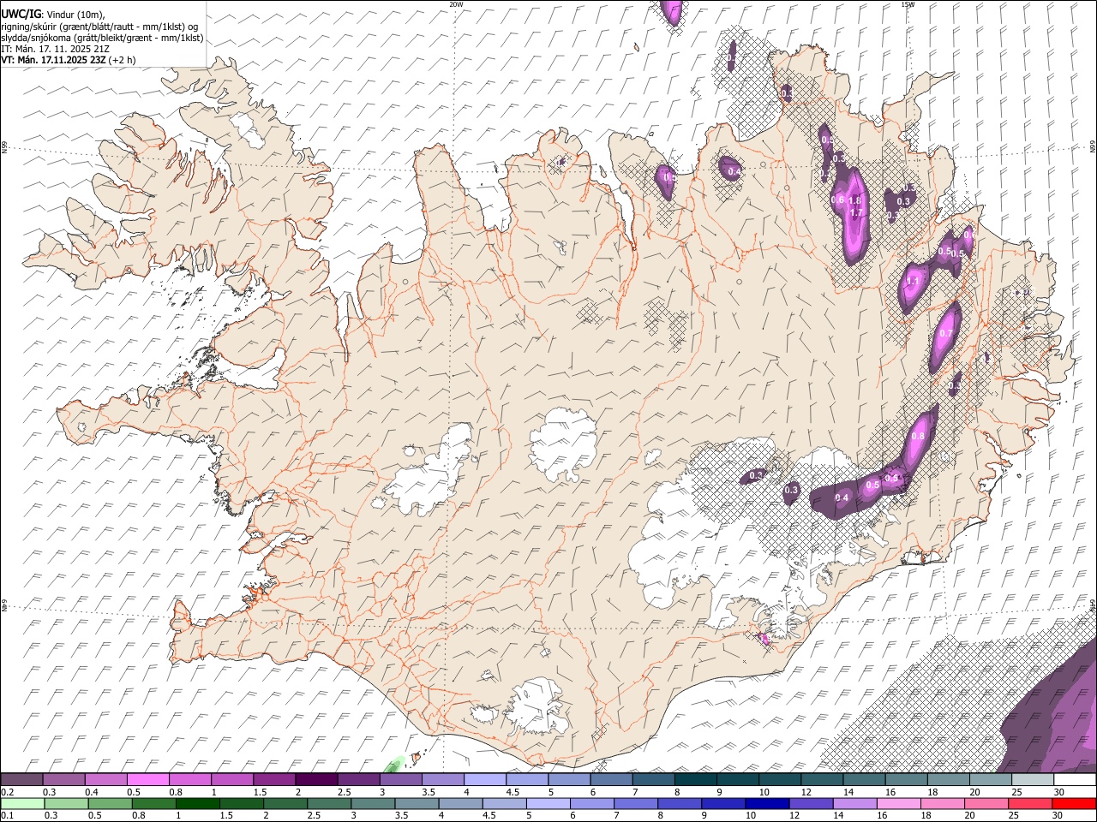Click the 'IT: Mán. 17. 11. 2025 21Z' line
This screenshot has width=1097, height=822.
click(55, 49)
